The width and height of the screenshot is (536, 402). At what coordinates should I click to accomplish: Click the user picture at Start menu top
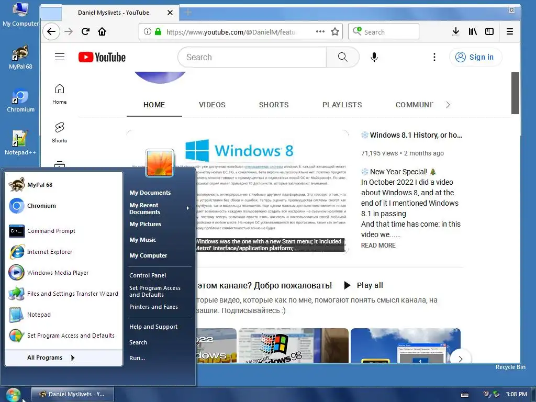pyautogui.click(x=160, y=163)
